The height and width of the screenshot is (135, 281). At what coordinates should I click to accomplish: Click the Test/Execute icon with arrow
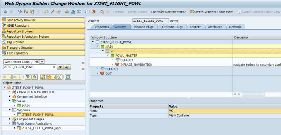pos(59,12)
